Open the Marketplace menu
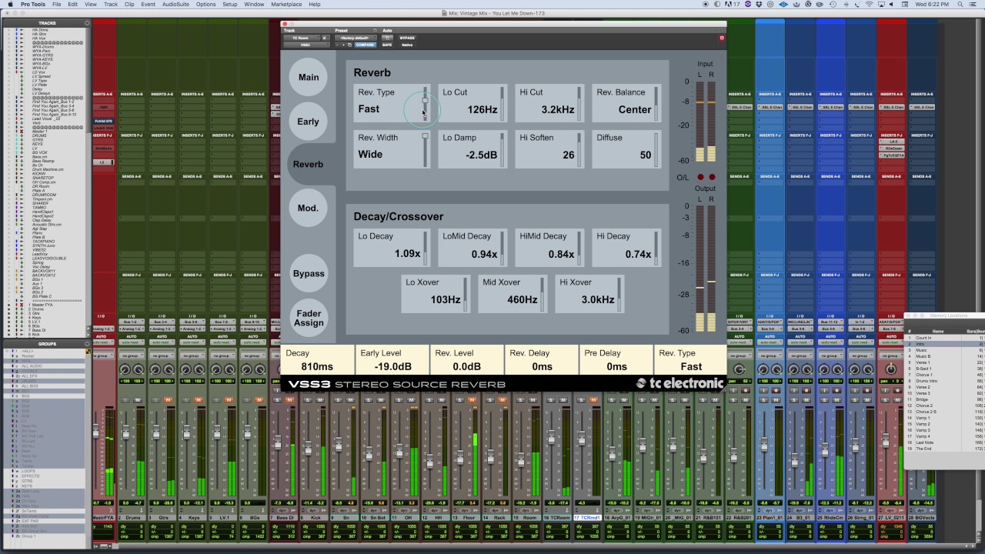This screenshot has width=985, height=554. point(286,5)
